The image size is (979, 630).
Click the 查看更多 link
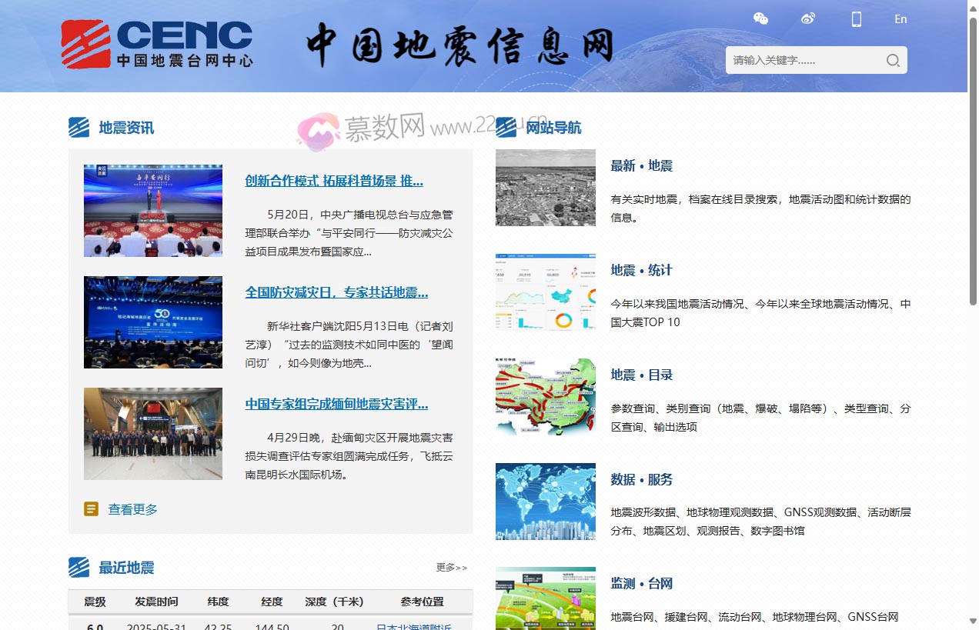tap(132, 508)
